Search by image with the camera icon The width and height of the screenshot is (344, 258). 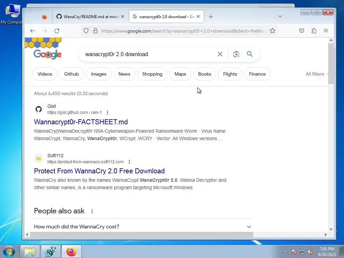click(x=236, y=54)
